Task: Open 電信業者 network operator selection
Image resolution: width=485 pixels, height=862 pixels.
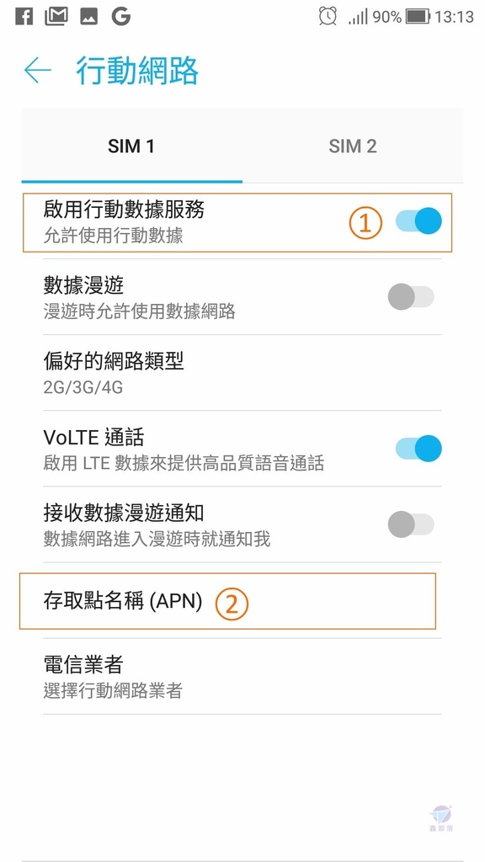Action: click(x=242, y=677)
